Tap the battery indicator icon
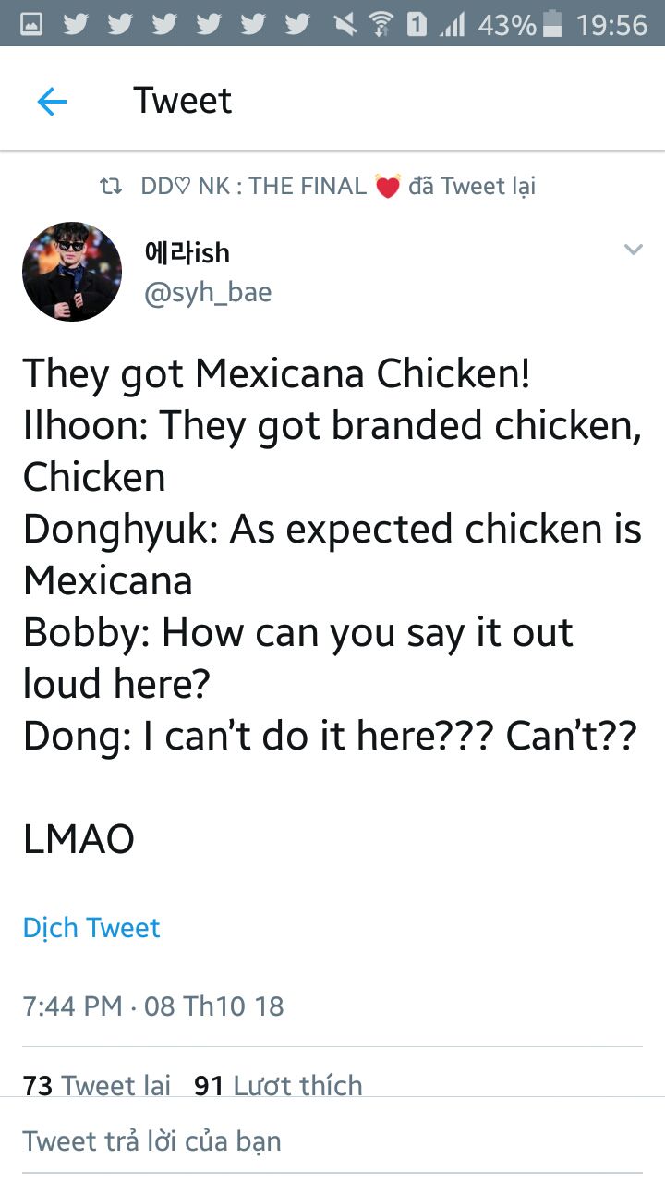 tap(552, 24)
